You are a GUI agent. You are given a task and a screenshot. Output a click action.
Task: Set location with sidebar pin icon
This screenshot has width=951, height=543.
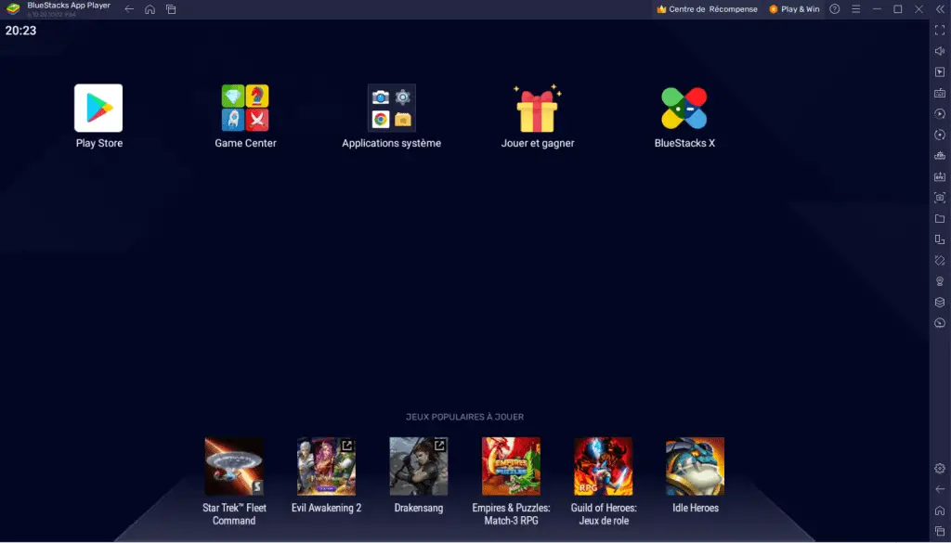pos(940,281)
